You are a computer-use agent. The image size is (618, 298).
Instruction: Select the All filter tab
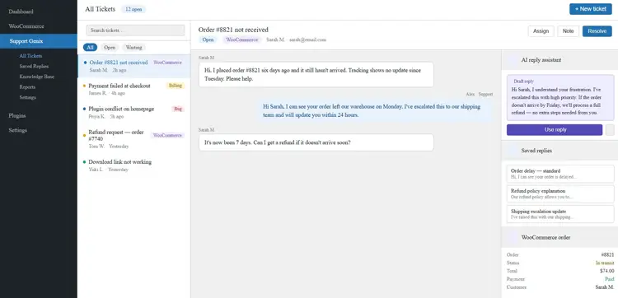point(90,47)
